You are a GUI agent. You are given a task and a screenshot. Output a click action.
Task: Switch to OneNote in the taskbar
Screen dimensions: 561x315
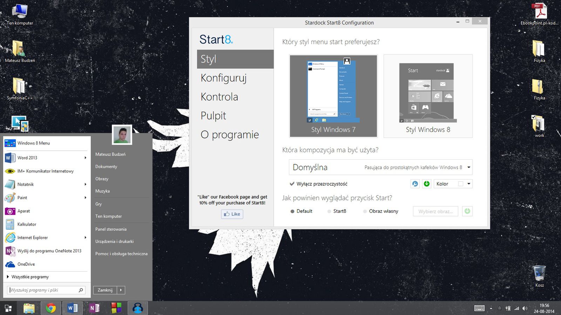click(94, 308)
